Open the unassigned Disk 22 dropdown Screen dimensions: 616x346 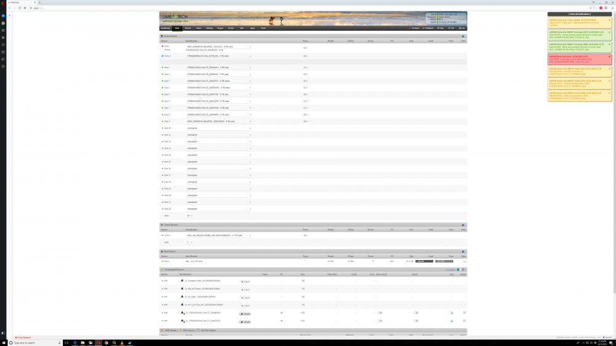pos(219,209)
